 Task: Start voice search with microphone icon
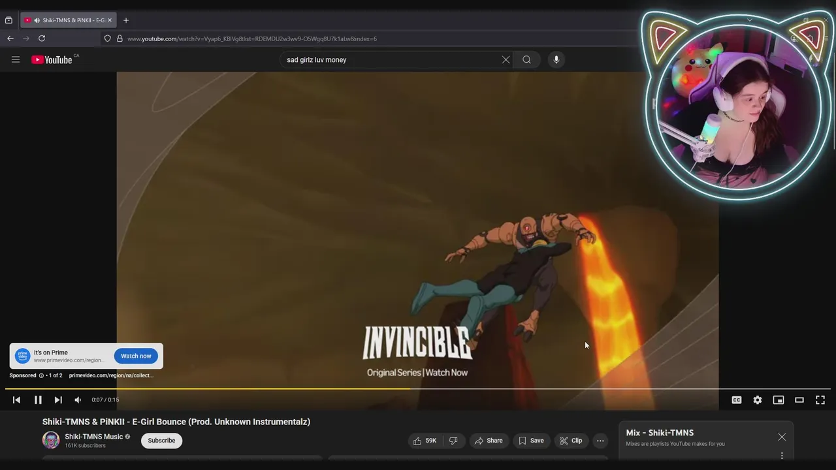pyautogui.click(x=556, y=59)
